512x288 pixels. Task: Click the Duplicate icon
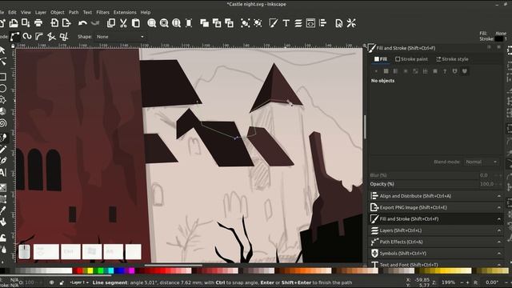[x=205, y=23]
